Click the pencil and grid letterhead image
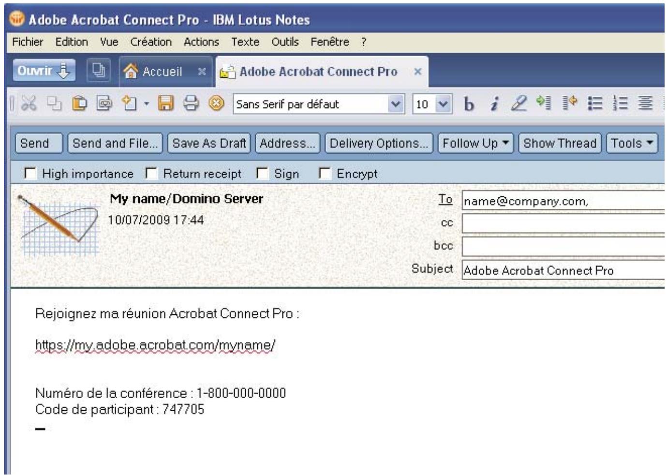667x475 pixels. coord(59,225)
